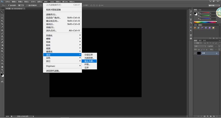The width and height of the screenshot is (221, 118).
Task: Toggle Quick Mask mode icon
Action: point(2,79)
